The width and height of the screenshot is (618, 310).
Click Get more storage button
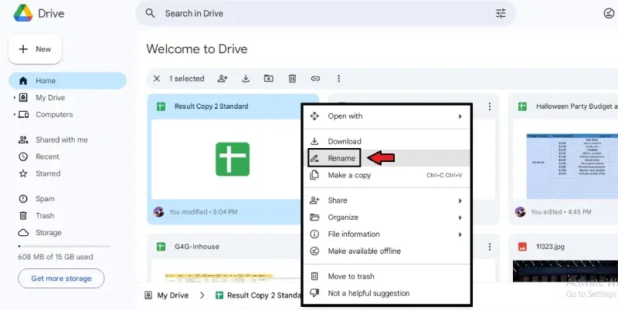pyautogui.click(x=61, y=278)
